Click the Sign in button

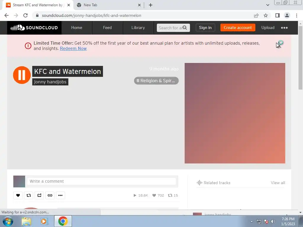[205, 27]
